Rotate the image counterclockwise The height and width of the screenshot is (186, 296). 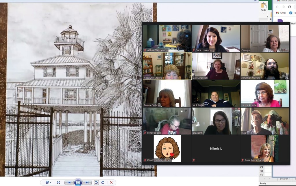[97, 183]
